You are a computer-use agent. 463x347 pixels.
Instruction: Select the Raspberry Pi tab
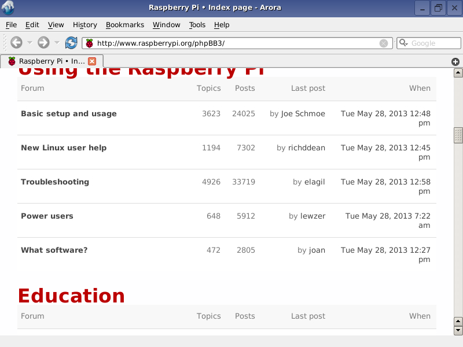click(x=49, y=61)
